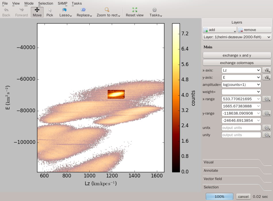Screen dimensions: 273x201
Task: Open the y-axis E dropdown
Action: pyautogui.click(x=241, y=77)
